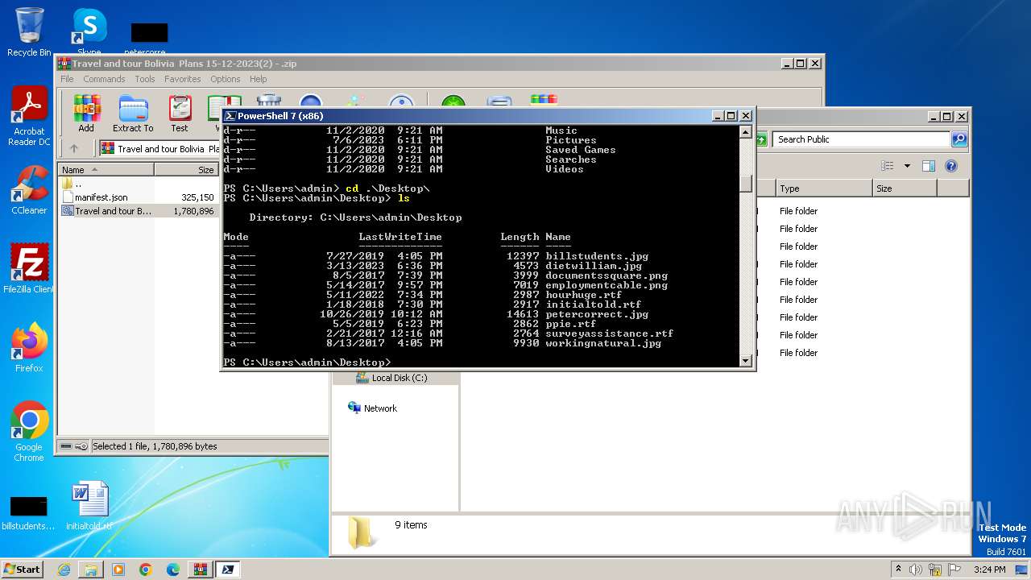1031x580 pixels.
Task: Sort Explorer list by Size column header
Action: click(x=905, y=188)
